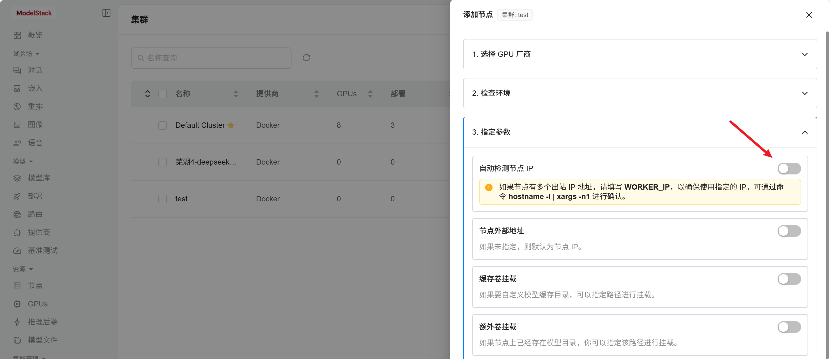The width and height of the screenshot is (830, 359).
Task: Click the 基准测试 gauge icon
Action: pyautogui.click(x=17, y=250)
